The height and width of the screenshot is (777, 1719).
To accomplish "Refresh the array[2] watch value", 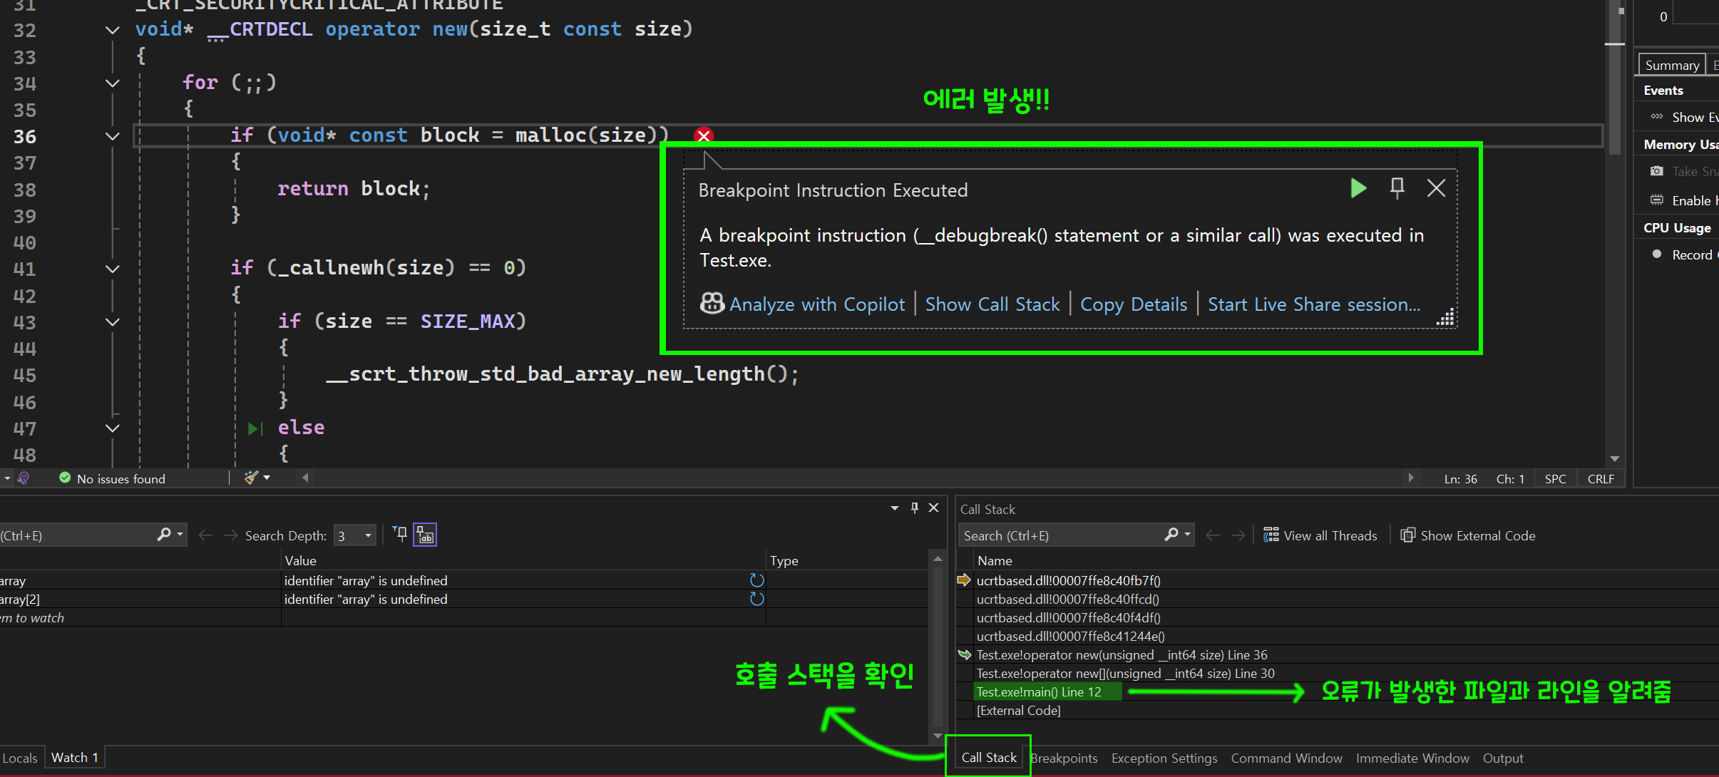I will click(756, 599).
